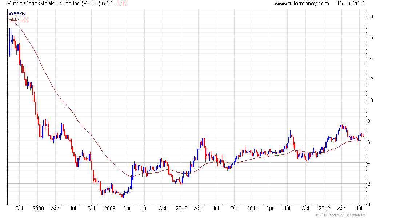Viewport: 400px width, 218px height.
Task: Click the red price change value -0.10
Action: tap(121, 4)
